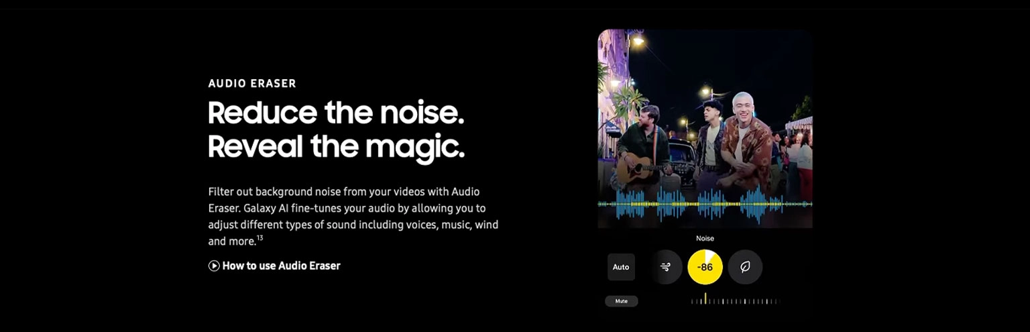Select the leaf nature sound icon
This screenshot has height=332, width=1030.
[745, 267]
